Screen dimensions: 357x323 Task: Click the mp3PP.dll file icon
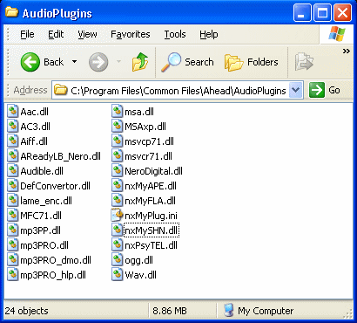tap(13, 230)
